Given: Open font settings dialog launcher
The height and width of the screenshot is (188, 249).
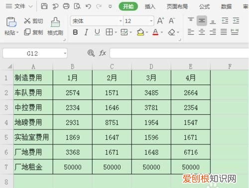Looking at the screenshot, I should point(180,40).
